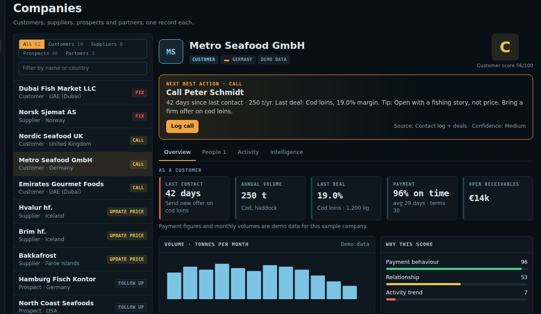Click the Last Contact 42 days card
Screen dimensions: 541x314
[194, 198]
